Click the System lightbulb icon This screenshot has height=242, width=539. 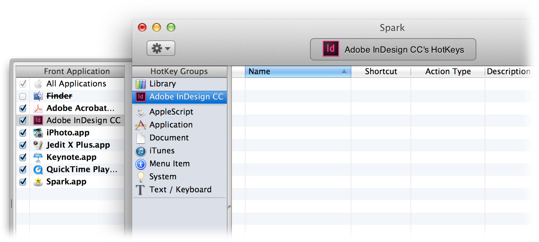(141, 177)
